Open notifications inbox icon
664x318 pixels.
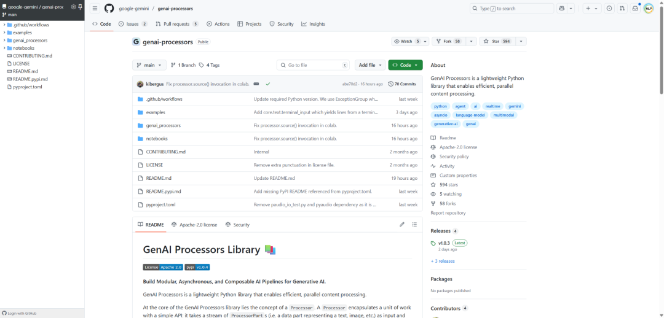click(635, 9)
